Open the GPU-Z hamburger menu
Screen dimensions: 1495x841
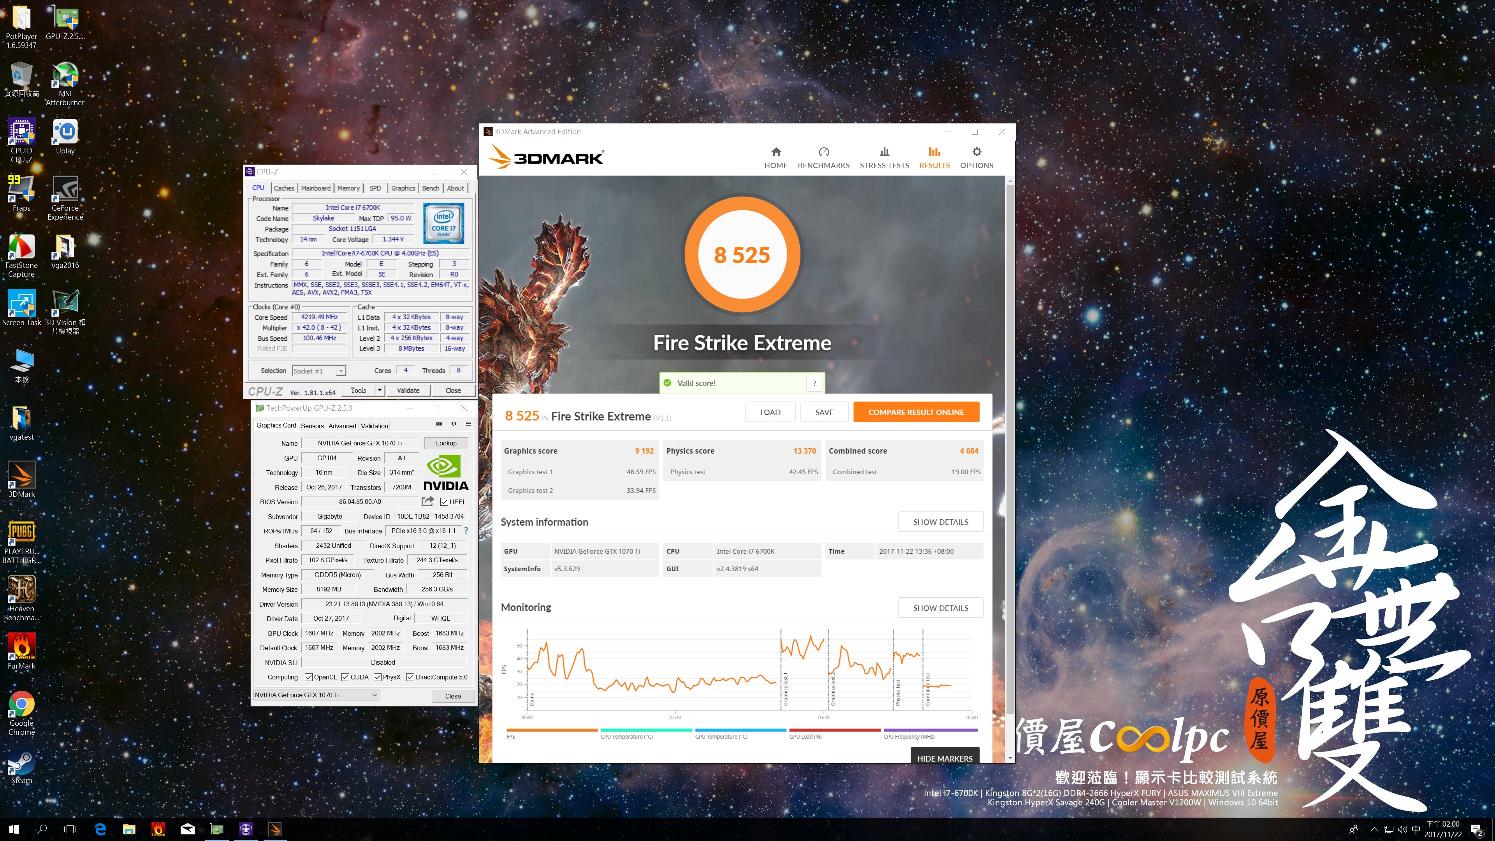pos(468,424)
